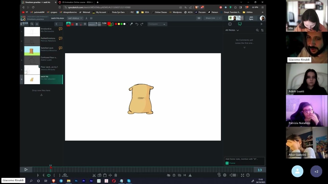This screenshot has height=184, width=328.
Task: Undo the last drawing action
Action: pyautogui.click(x=137, y=24)
